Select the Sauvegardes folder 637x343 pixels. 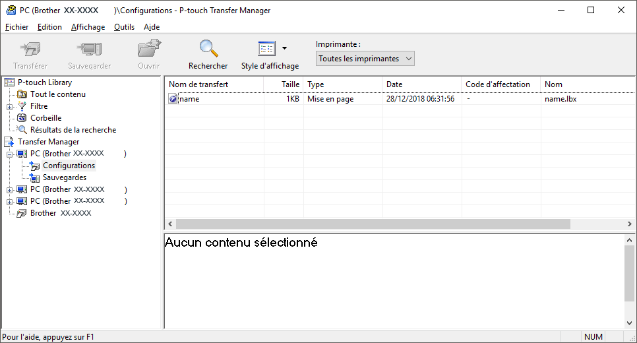65,177
